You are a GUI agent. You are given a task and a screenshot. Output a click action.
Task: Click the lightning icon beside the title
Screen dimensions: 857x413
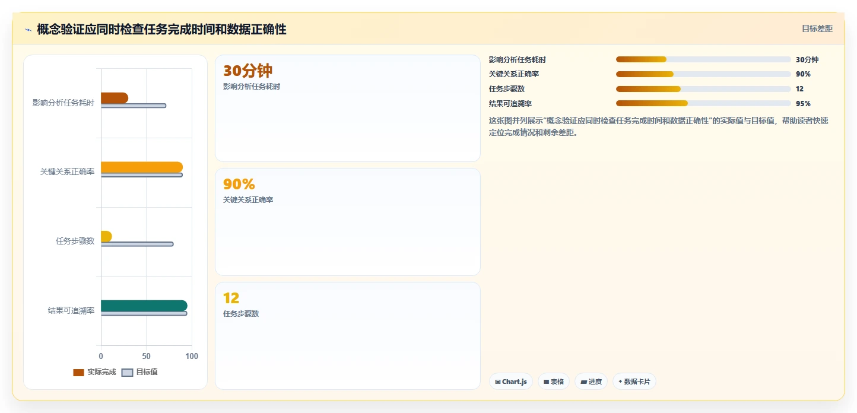pos(28,30)
